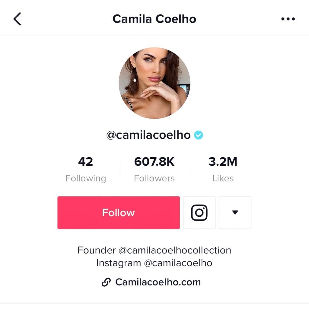Viewport: 309px width, 309px height.
Task: Click the Likes label under 3.2M
Action: click(x=223, y=178)
